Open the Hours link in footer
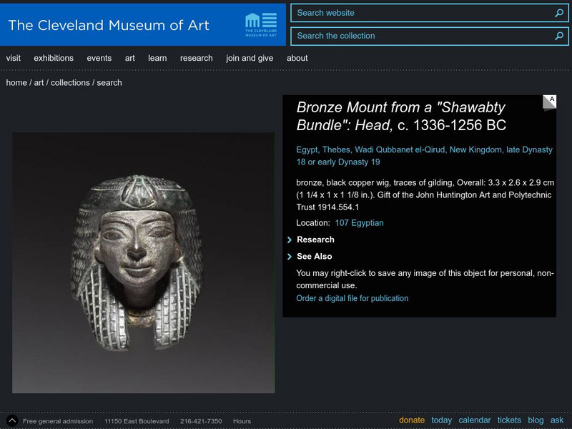This screenshot has width=572, height=429. (x=242, y=421)
